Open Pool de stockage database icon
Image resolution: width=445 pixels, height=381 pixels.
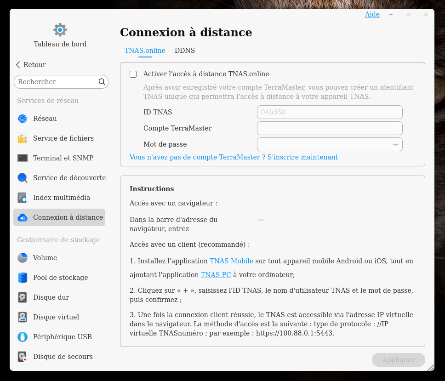click(x=23, y=278)
